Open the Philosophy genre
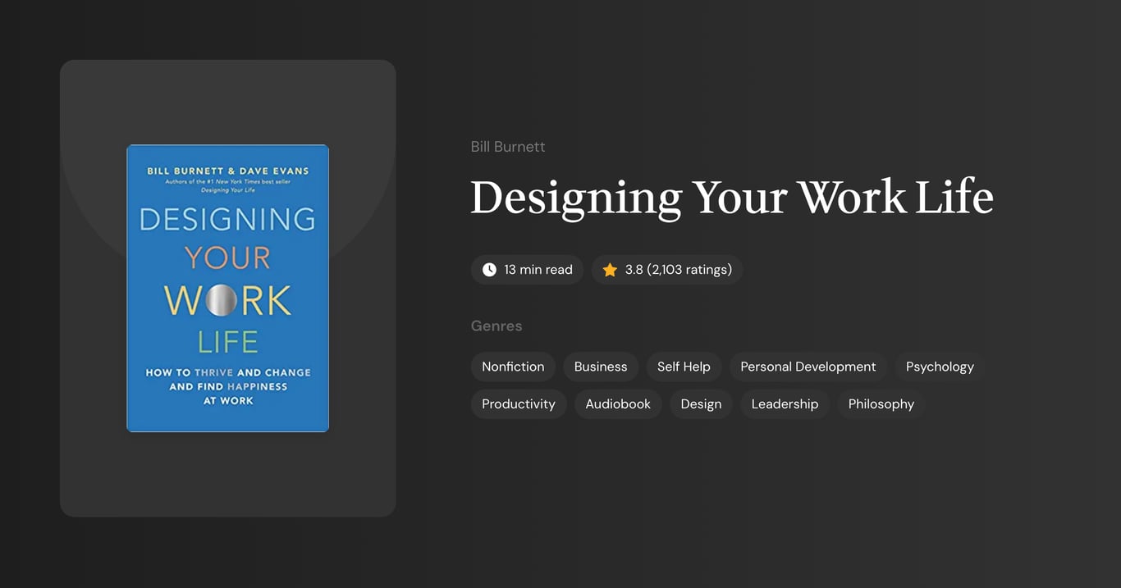1121x588 pixels. (x=881, y=403)
